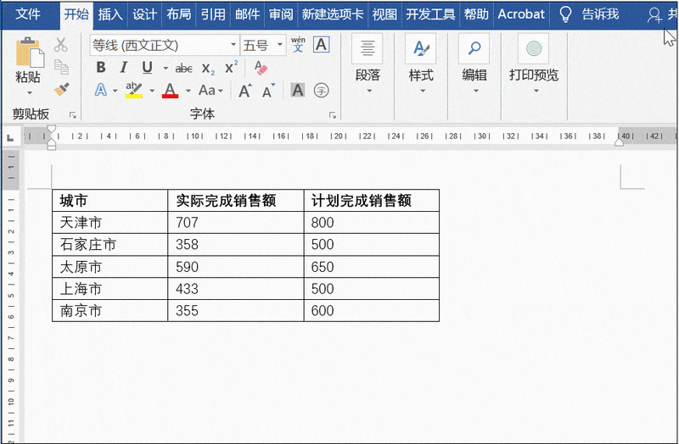Toggle character shading A icon
Image resolution: width=679 pixels, height=444 pixels.
click(x=298, y=91)
